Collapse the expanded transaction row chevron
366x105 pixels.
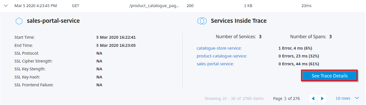(x=6, y=6)
